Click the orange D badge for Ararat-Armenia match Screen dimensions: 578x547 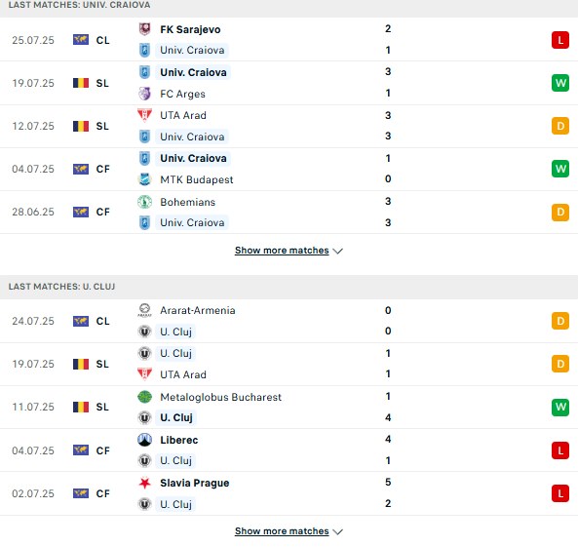[x=560, y=321]
